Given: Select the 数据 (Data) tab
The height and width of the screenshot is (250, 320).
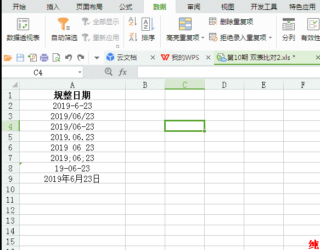Looking at the screenshot, I should coord(160,7).
